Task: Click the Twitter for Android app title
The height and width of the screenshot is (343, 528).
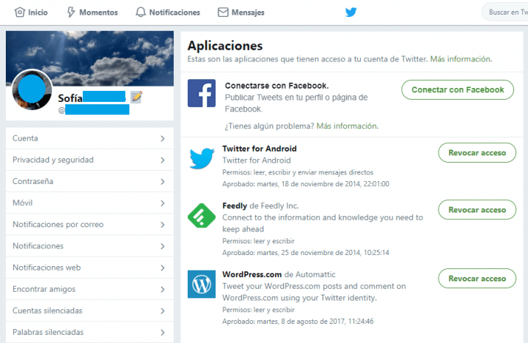Action: point(260,149)
